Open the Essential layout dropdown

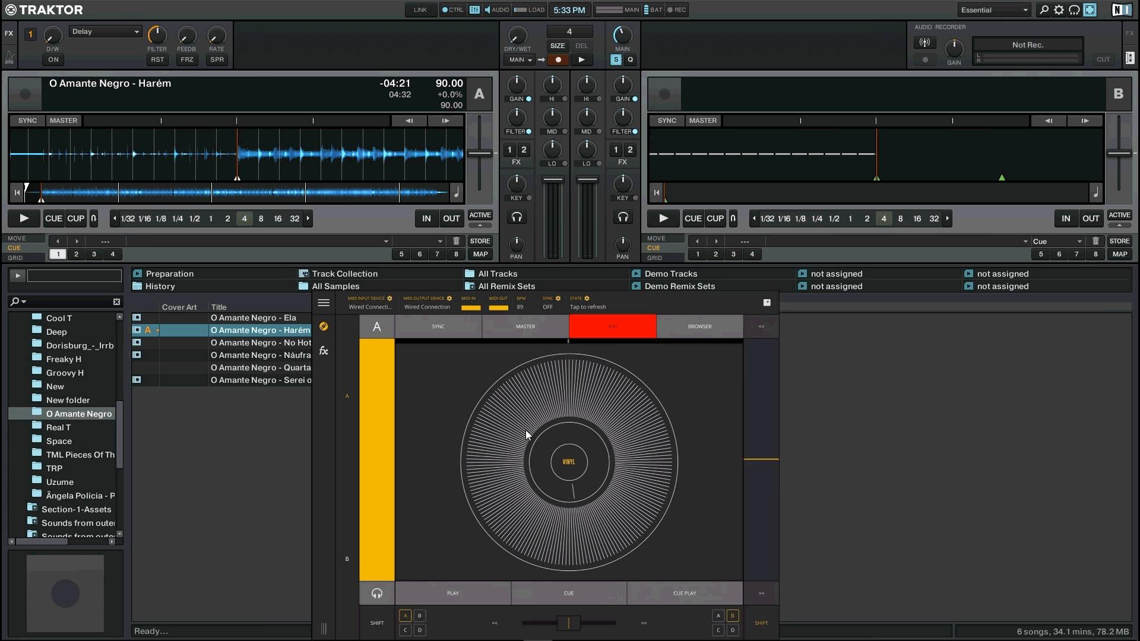[993, 10]
